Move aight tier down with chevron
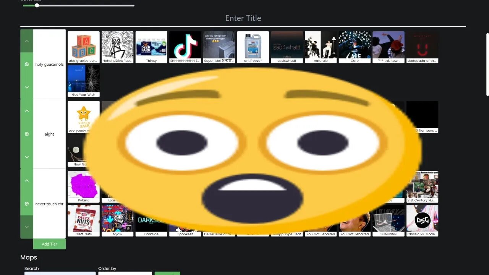This screenshot has width=489, height=275. [x=27, y=157]
